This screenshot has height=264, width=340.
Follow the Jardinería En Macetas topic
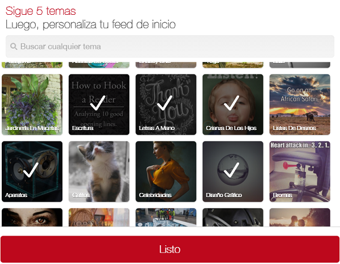tap(32, 104)
